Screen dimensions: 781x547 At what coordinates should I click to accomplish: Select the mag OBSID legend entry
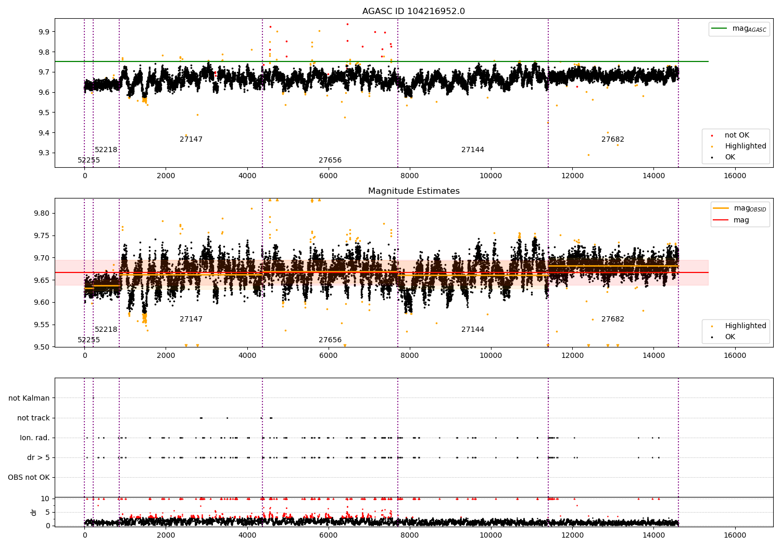739,208
